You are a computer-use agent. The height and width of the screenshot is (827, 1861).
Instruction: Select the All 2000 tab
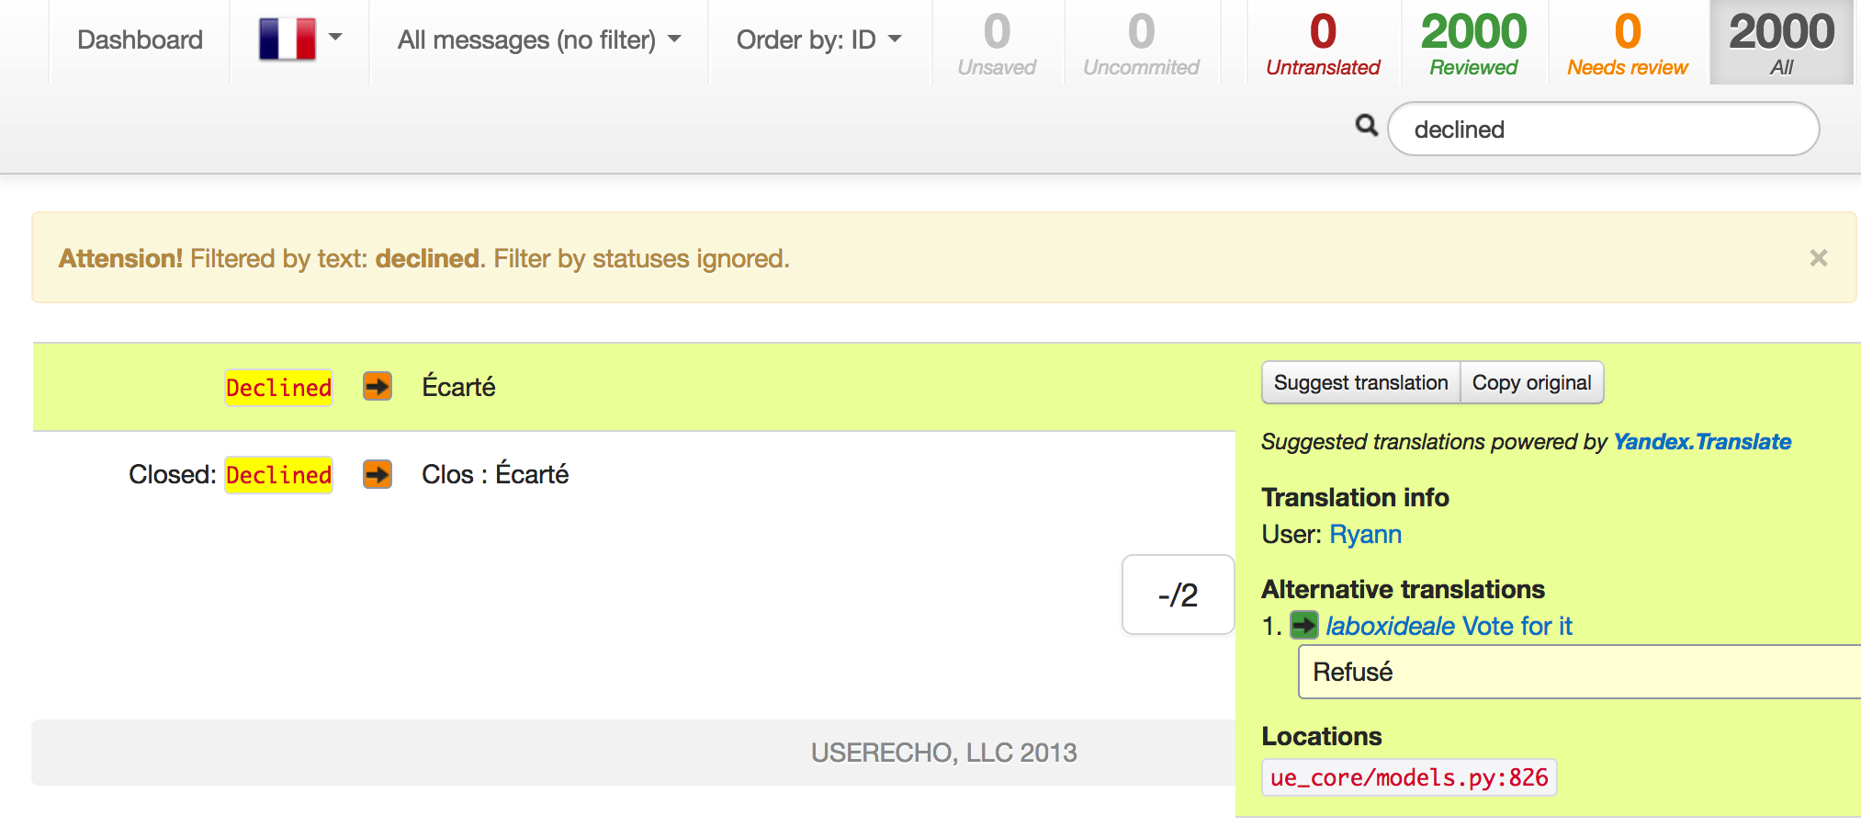[x=1781, y=43]
